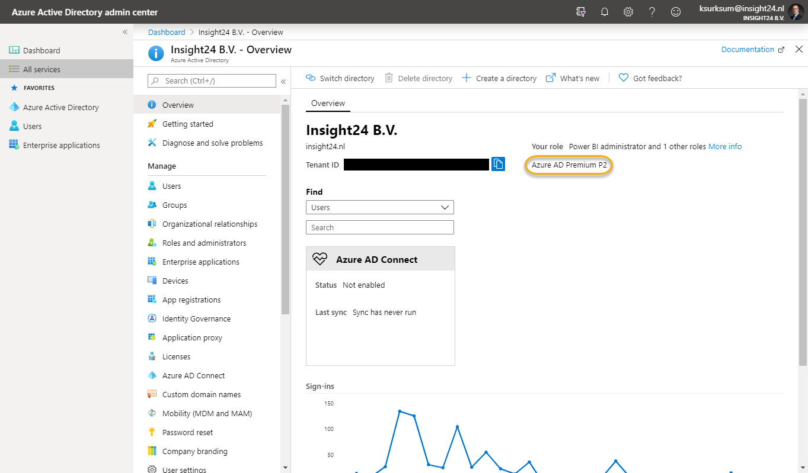The height and width of the screenshot is (473, 808).
Task: Click the Not enabled status text
Action: [364, 285]
